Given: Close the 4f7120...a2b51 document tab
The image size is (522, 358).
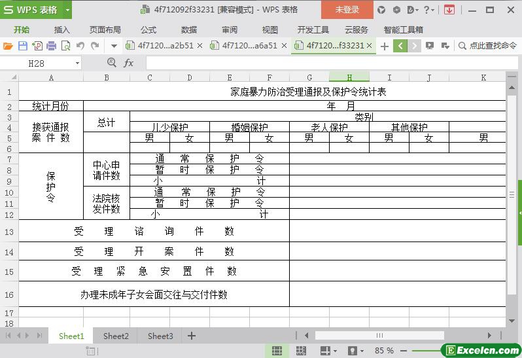Looking at the screenshot, I should 200,46.
